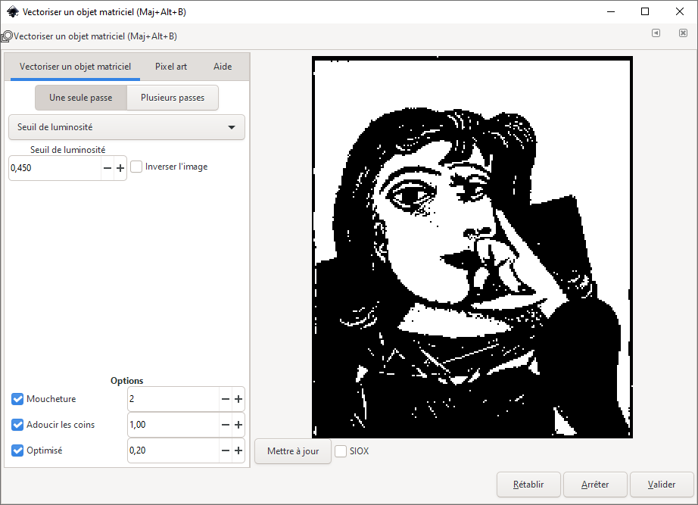The width and height of the screenshot is (698, 505).
Task: Decrease the Optimisé value
Action: coord(226,450)
